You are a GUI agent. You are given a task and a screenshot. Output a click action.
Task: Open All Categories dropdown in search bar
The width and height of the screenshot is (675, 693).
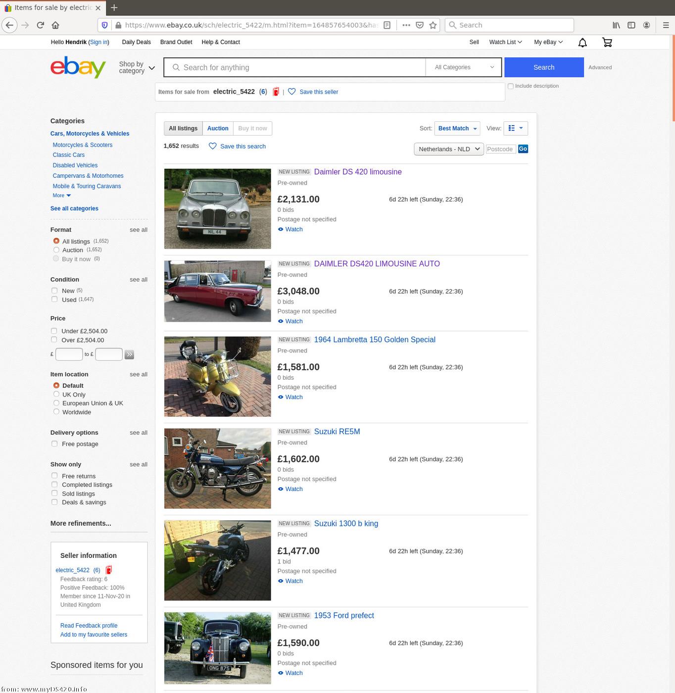pyautogui.click(x=464, y=67)
